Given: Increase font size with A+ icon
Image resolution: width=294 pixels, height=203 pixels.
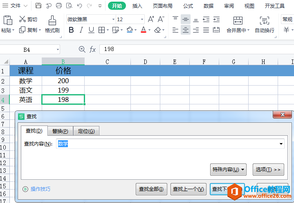Looking at the screenshot, I should pyautogui.click(x=151, y=19).
